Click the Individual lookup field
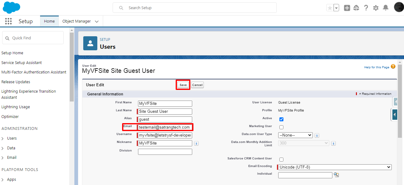404x185 pixels. coord(305,175)
